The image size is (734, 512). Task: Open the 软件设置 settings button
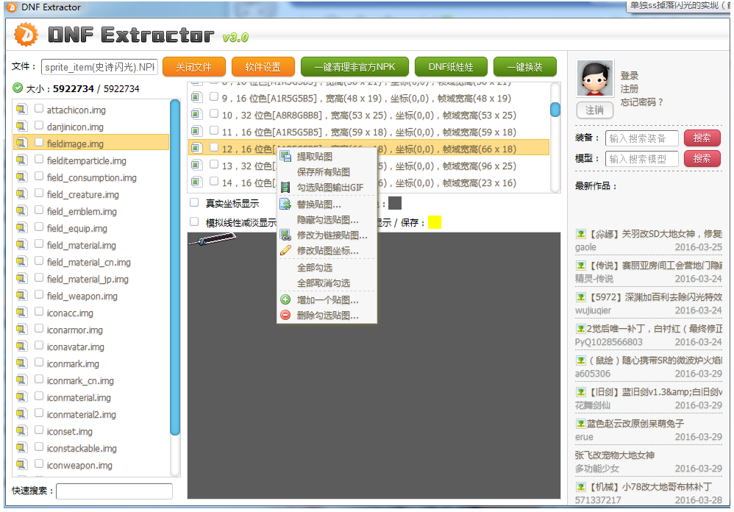tap(263, 67)
